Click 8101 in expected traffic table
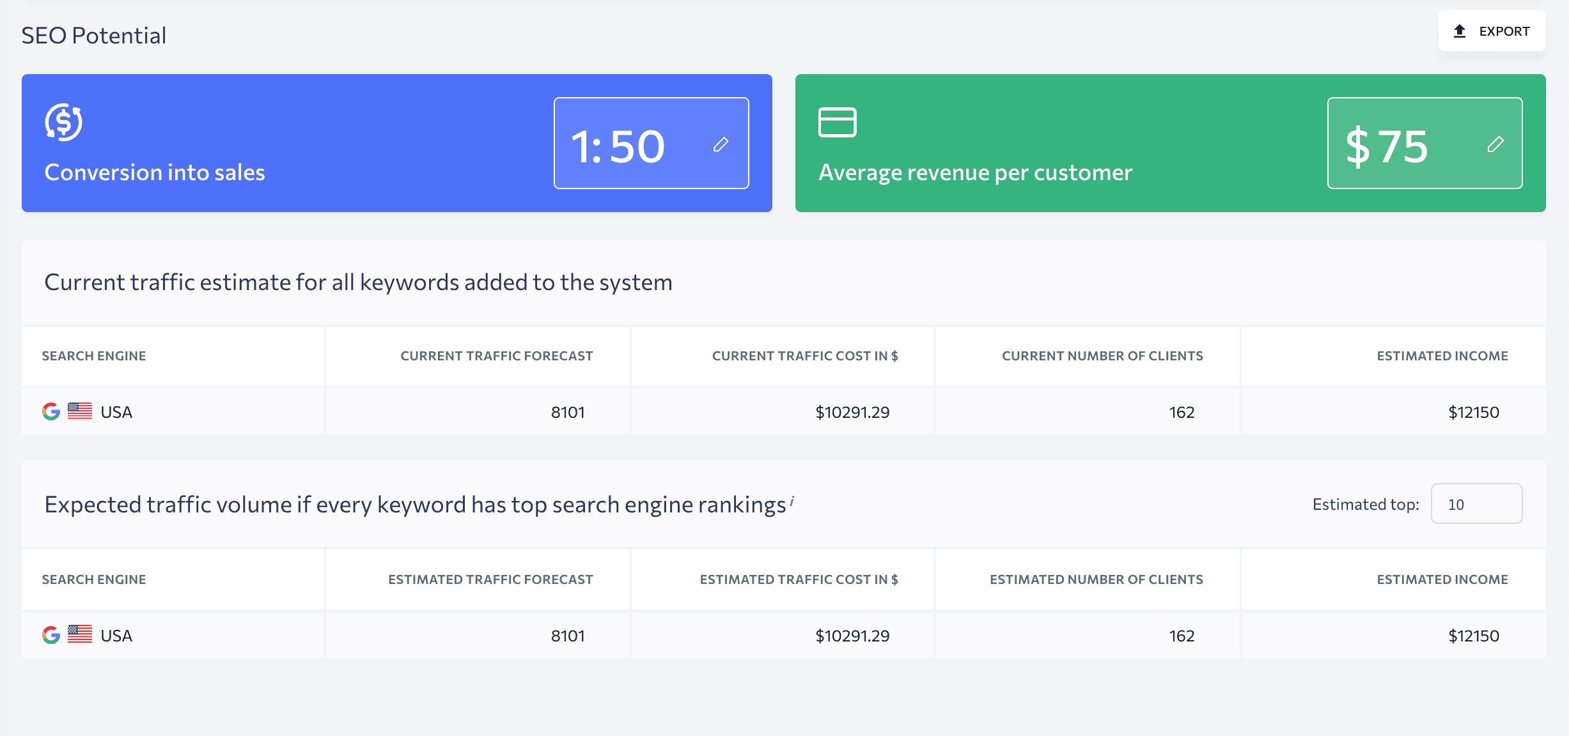 [568, 636]
